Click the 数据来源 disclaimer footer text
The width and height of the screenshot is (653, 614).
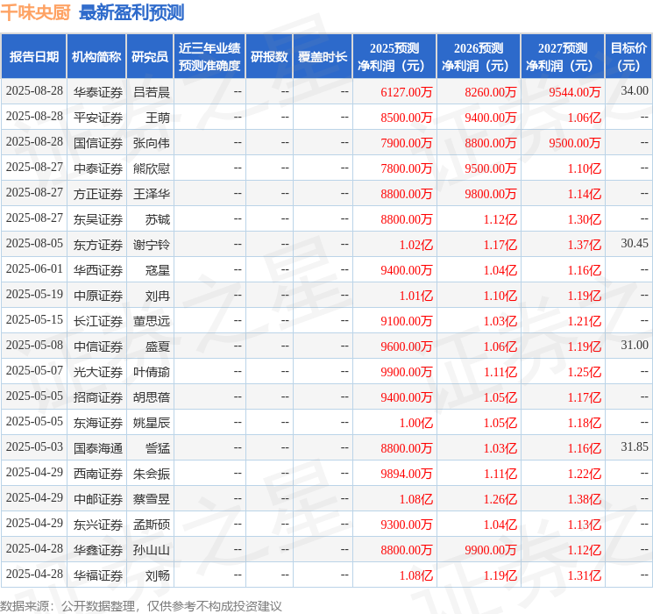[x=141, y=606]
